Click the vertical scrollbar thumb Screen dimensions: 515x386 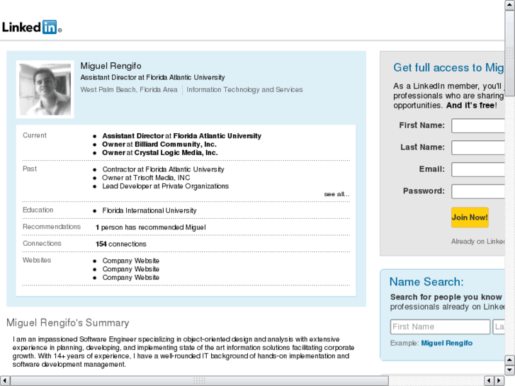click(509, 54)
